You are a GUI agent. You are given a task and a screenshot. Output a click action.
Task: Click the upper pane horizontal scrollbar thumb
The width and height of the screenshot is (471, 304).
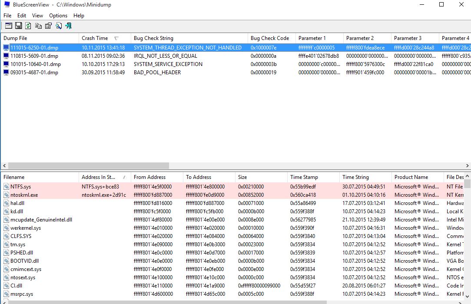coord(89,165)
